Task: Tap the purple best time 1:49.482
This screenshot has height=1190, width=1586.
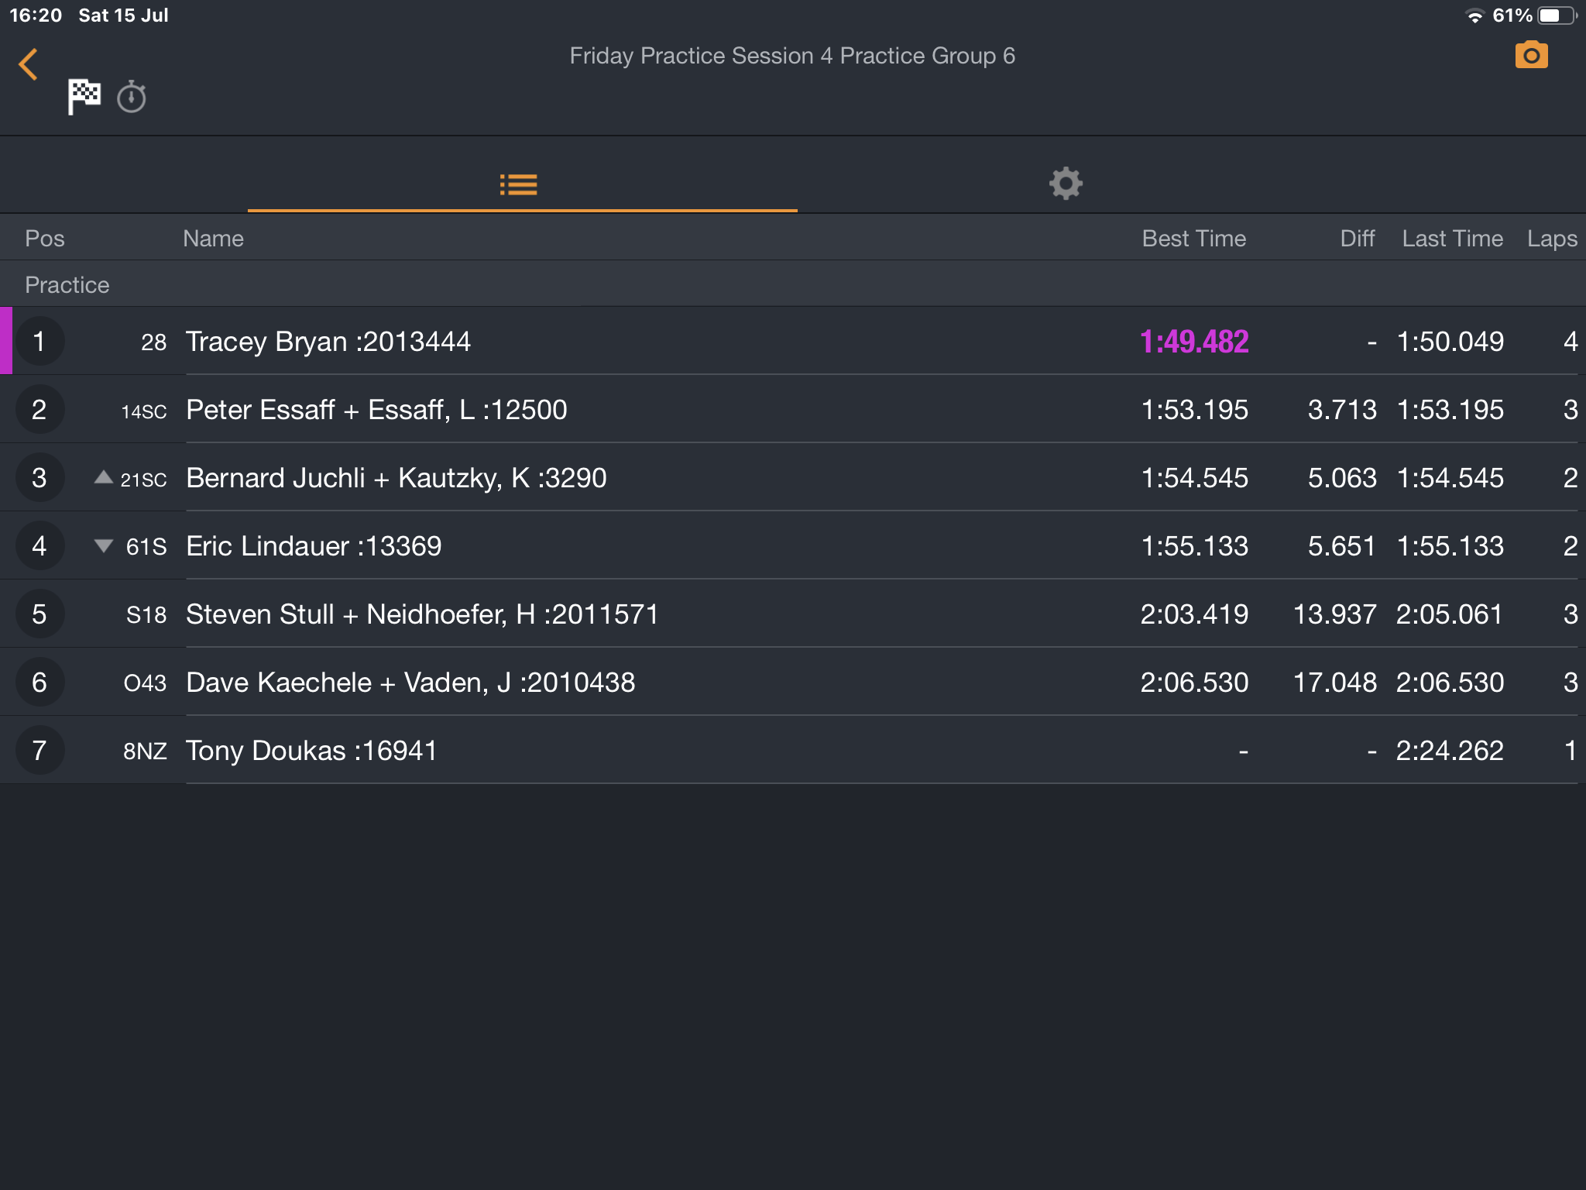Action: coord(1194,342)
